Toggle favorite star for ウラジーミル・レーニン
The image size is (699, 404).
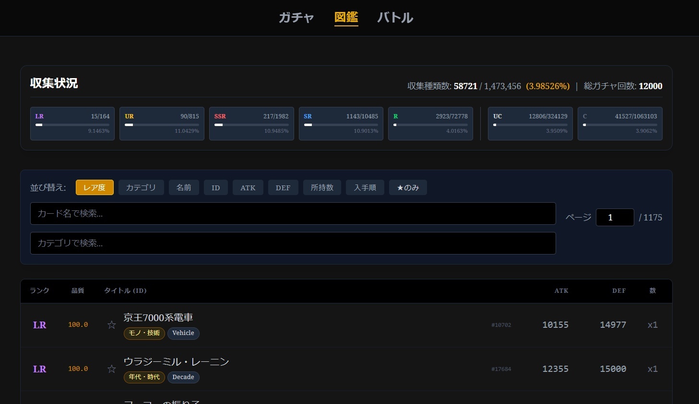tap(111, 369)
